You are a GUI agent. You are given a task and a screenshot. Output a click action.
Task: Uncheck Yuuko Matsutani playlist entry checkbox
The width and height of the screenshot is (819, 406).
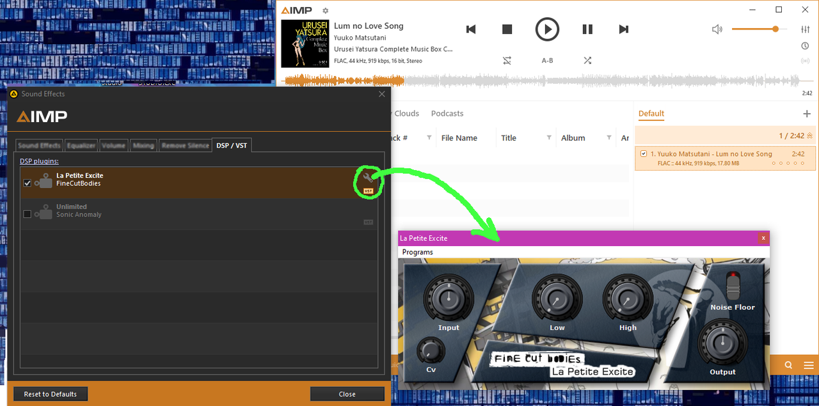[644, 154]
